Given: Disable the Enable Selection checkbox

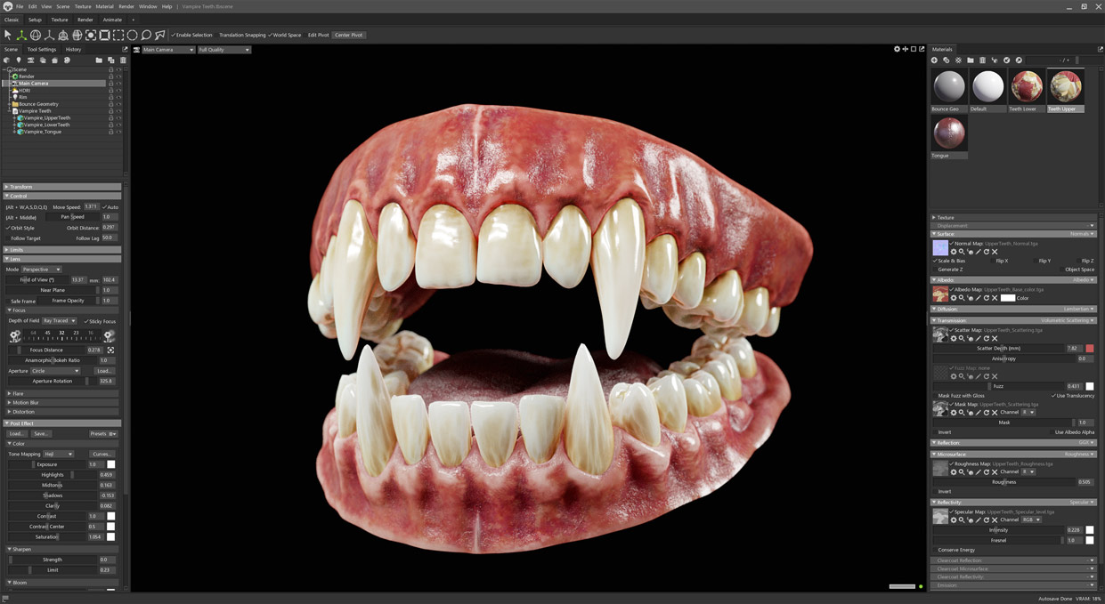Looking at the screenshot, I should pos(174,35).
